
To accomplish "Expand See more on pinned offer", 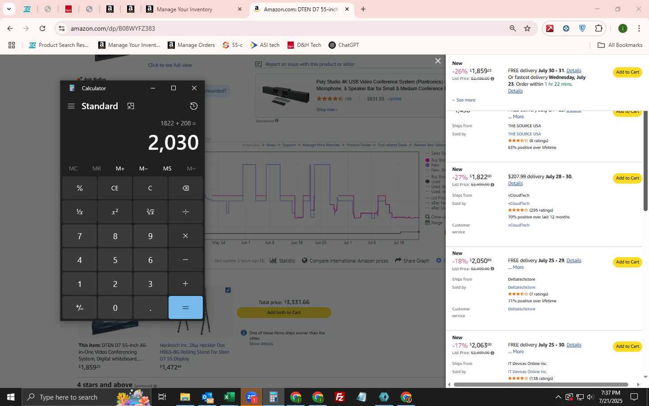I will (x=464, y=100).
